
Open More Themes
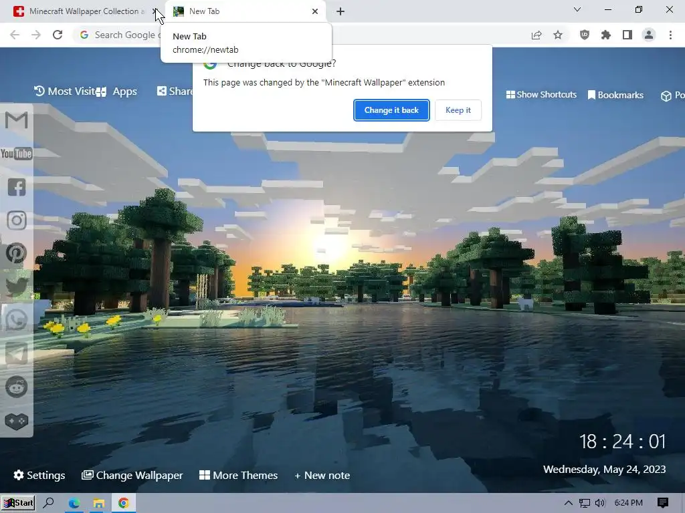point(239,476)
